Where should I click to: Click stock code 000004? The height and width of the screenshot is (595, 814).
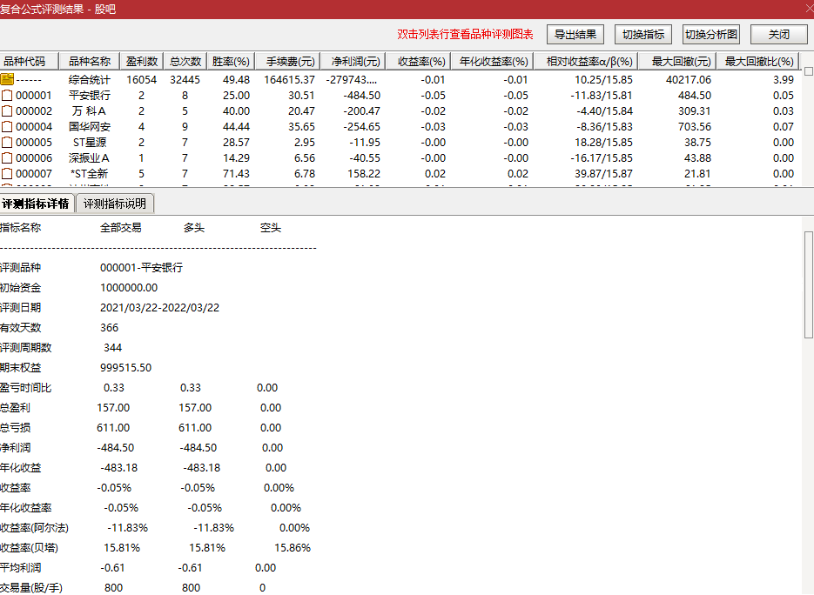point(34,127)
